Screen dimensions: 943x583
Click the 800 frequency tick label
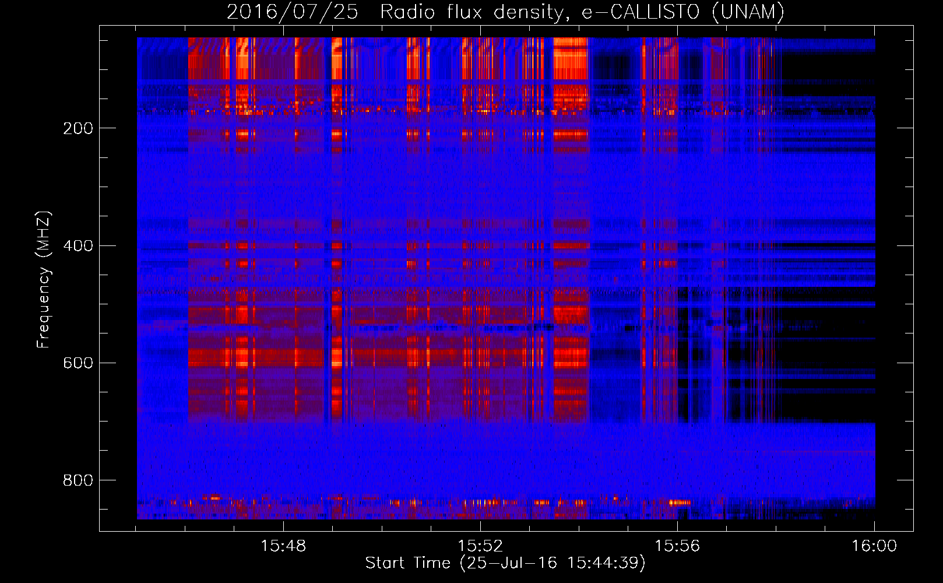tap(78, 480)
